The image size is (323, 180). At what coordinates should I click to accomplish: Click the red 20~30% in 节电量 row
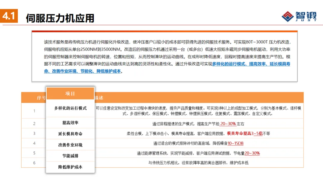click(252, 153)
